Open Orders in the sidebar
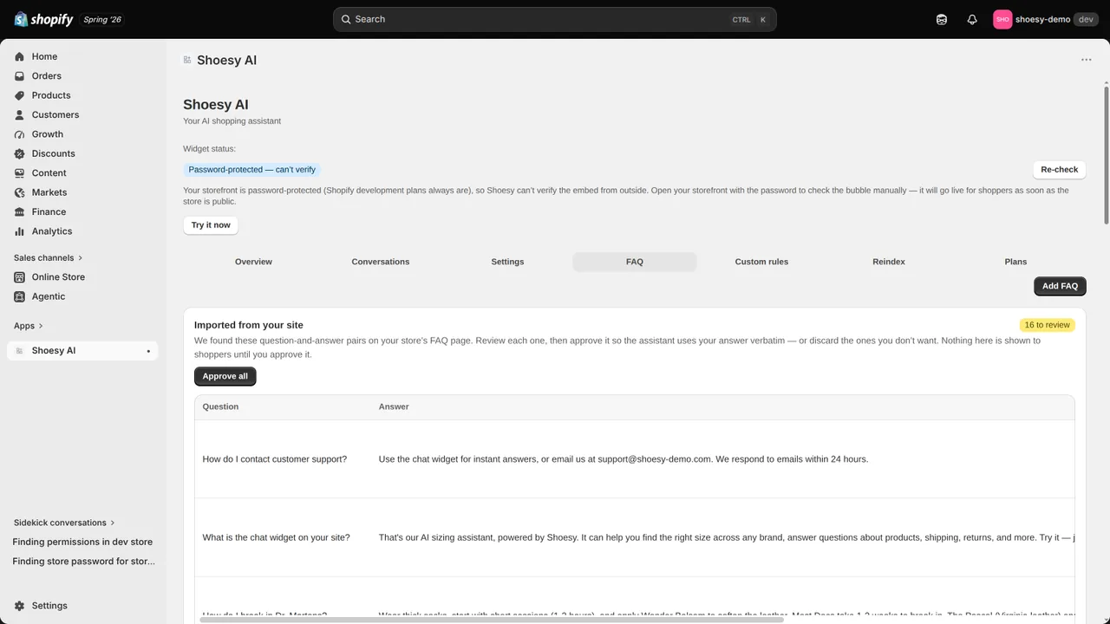The width and height of the screenshot is (1110, 624). coord(82,76)
